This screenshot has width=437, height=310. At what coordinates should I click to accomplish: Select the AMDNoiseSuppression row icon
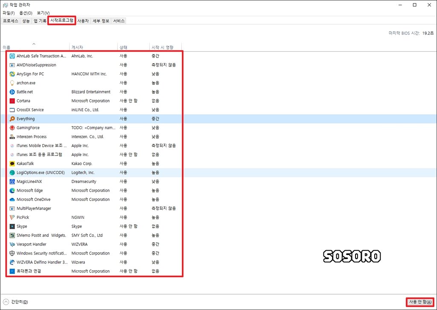point(12,65)
